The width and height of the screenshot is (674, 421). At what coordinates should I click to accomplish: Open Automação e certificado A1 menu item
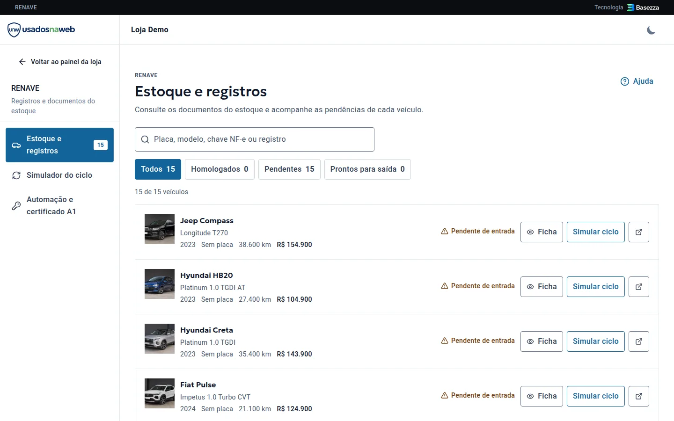pos(59,206)
